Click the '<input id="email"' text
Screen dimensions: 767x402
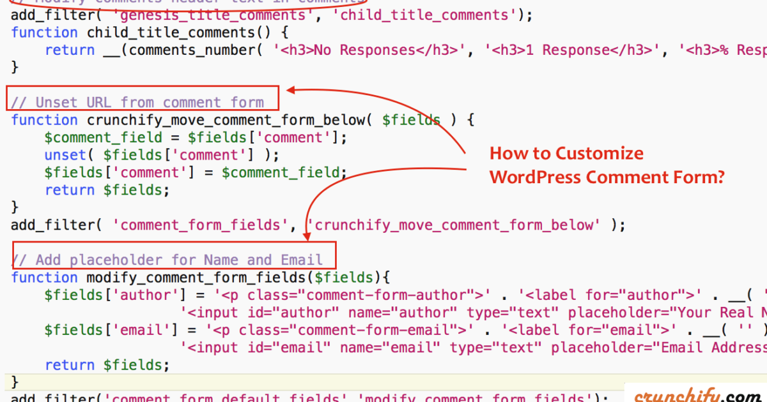pos(256,348)
